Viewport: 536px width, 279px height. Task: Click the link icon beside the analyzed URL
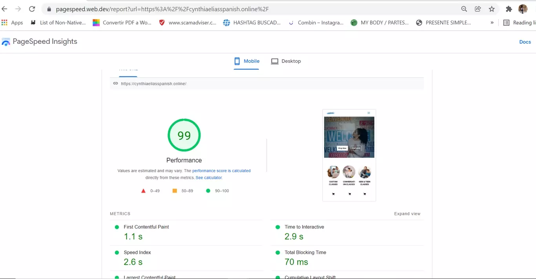pos(115,83)
